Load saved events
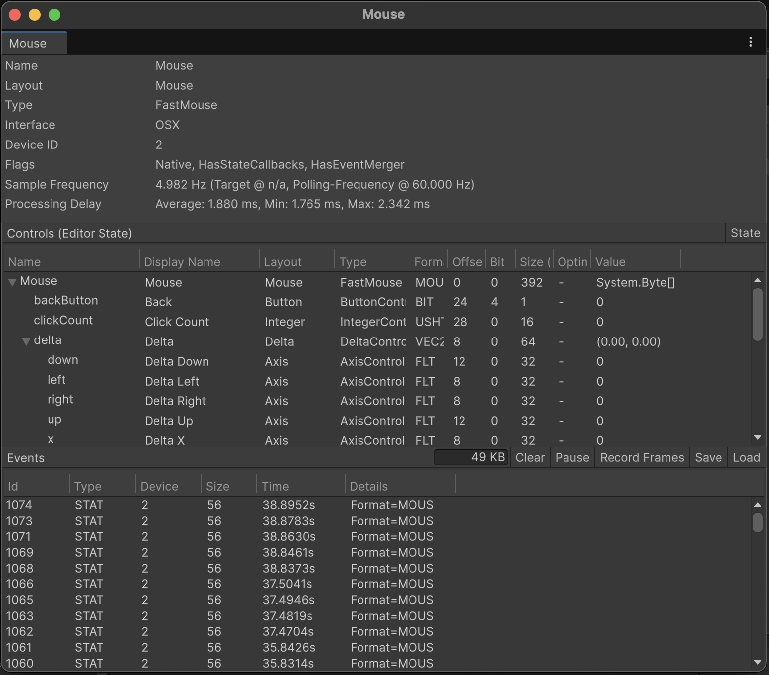The image size is (769, 675). click(x=746, y=457)
